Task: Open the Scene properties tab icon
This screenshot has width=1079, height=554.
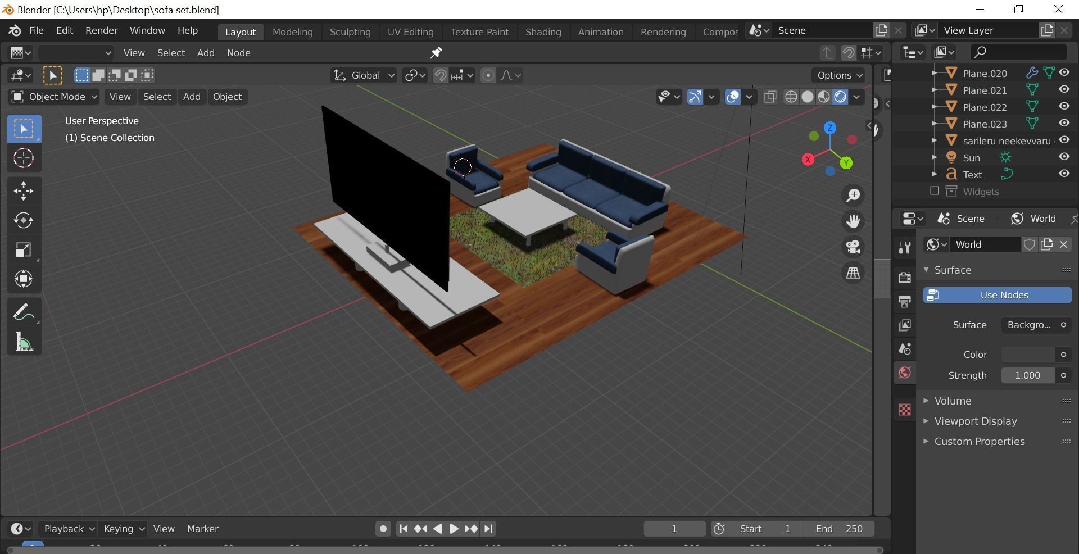Action: 904,349
